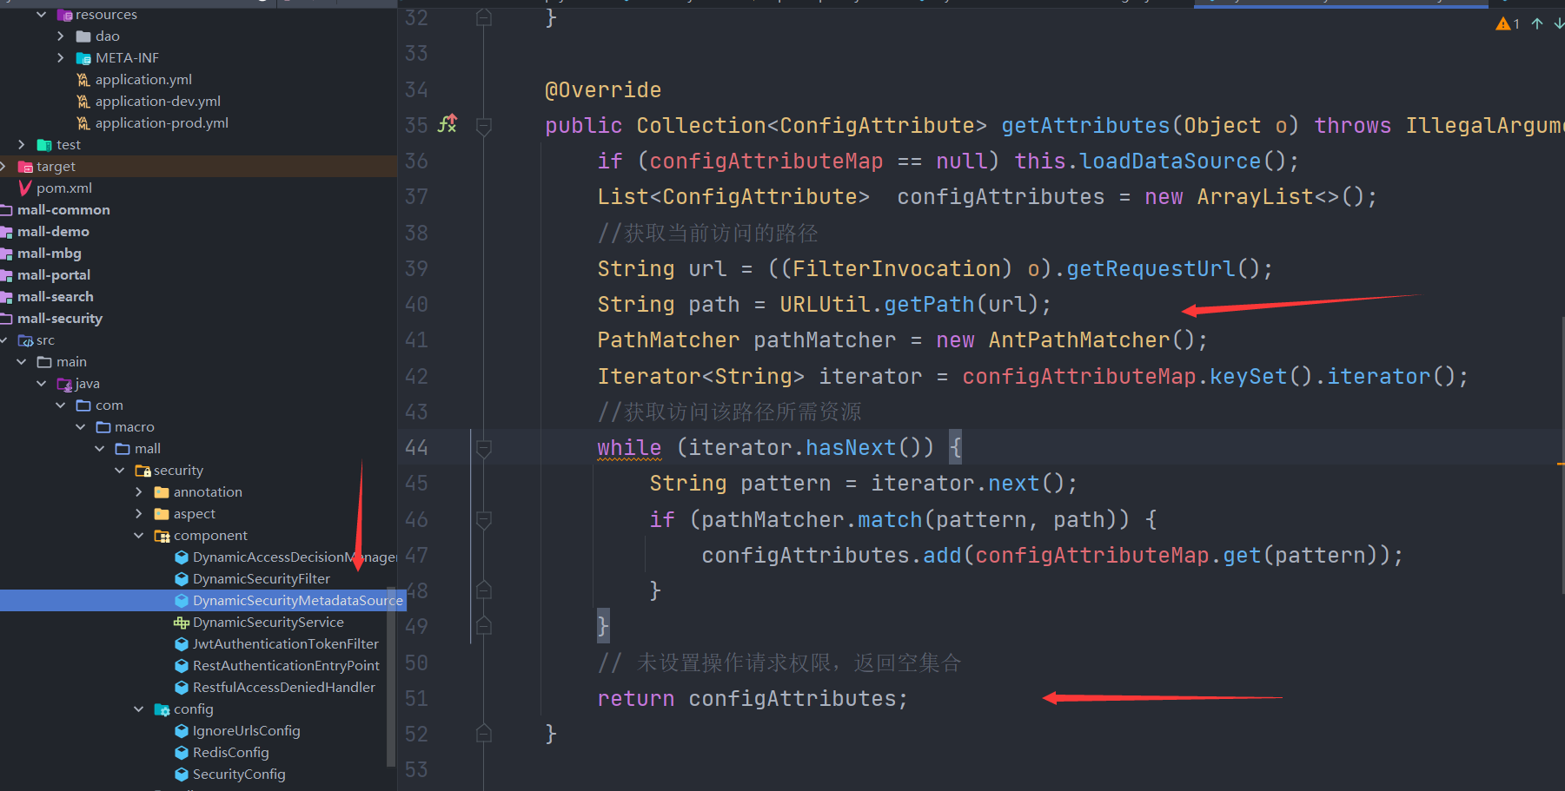Click the @Override annotation
The image size is (1565, 791).
coord(603,89)
